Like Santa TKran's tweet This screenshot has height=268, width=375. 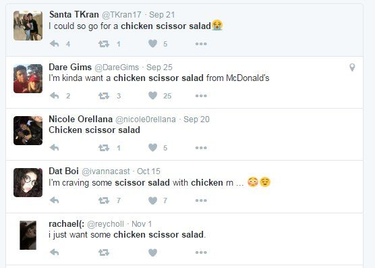pyautogui.click(x=152, y=44)
